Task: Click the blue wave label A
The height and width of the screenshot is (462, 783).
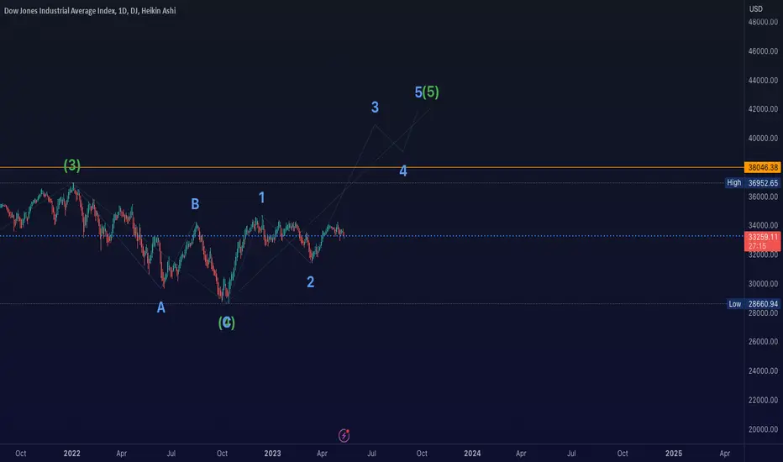Action: 160,307
